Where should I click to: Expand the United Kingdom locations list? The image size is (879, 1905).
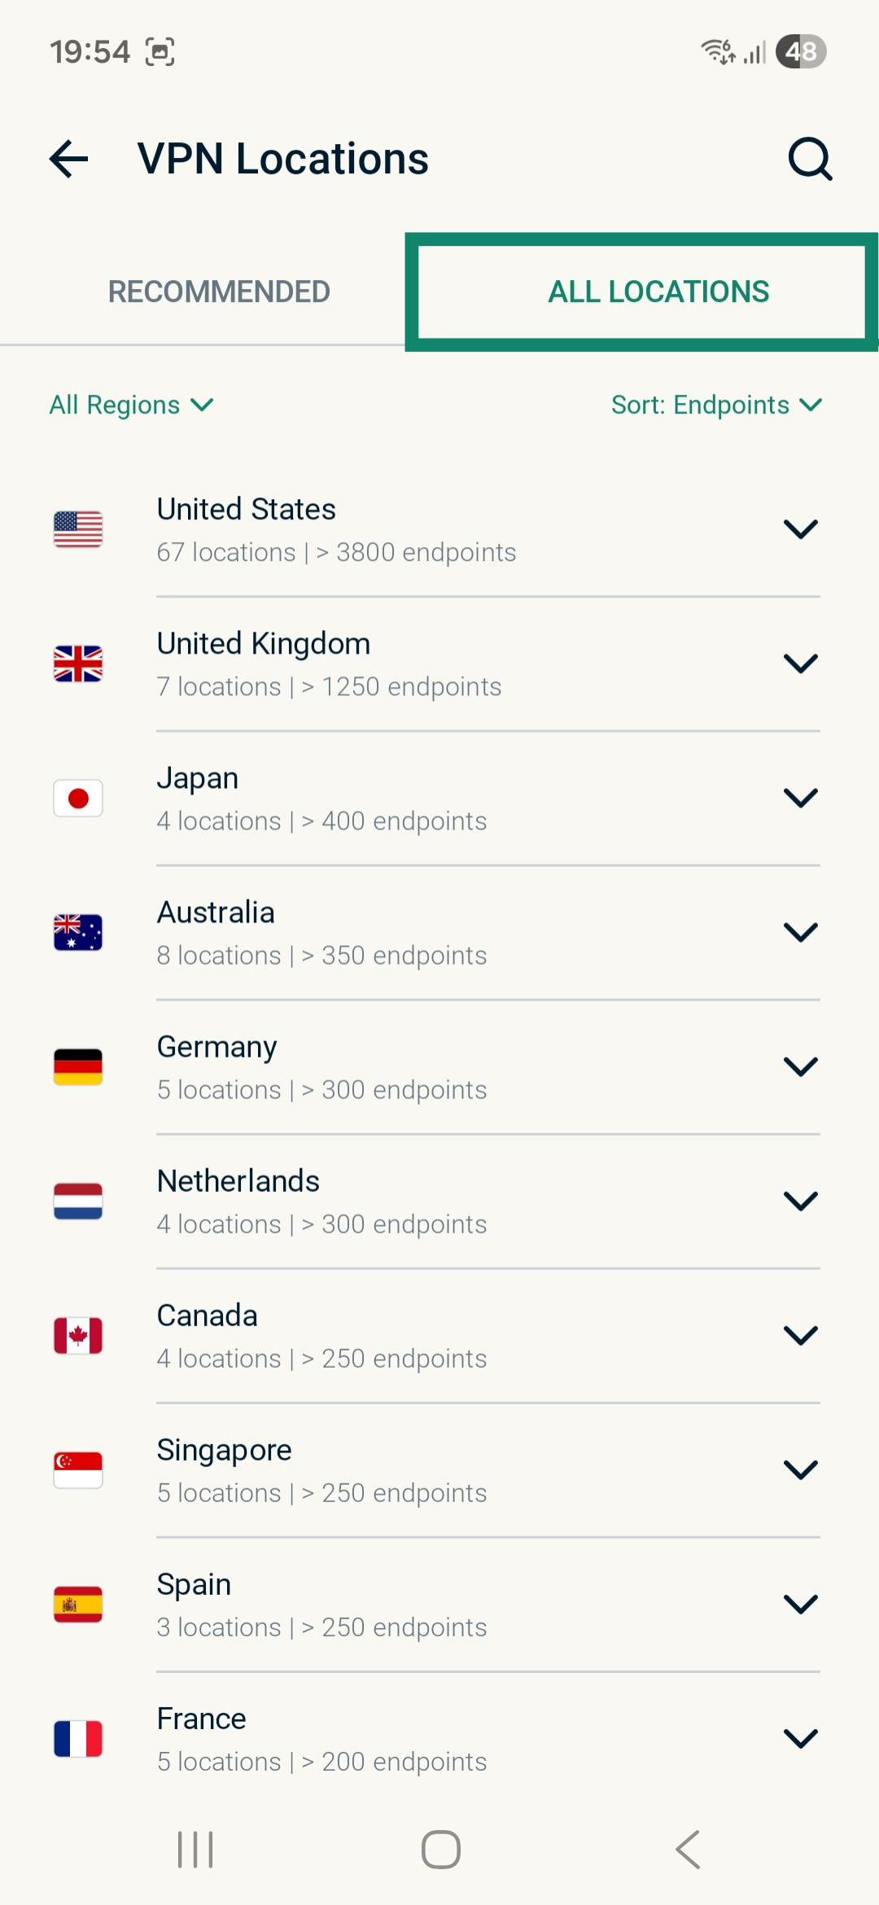[800, 663]
